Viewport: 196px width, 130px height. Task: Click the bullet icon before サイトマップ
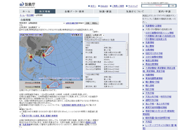click(127, 6)
